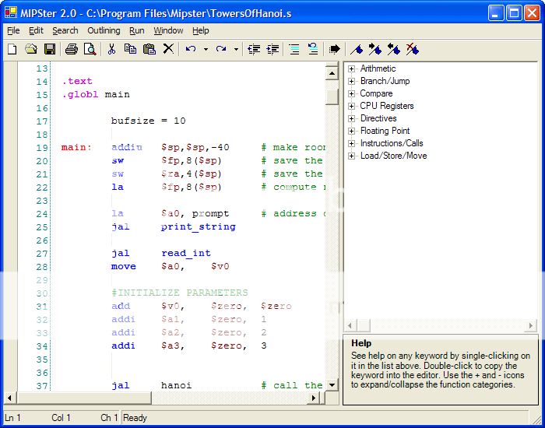Click 'read_int' on line 27

(186, 253)
